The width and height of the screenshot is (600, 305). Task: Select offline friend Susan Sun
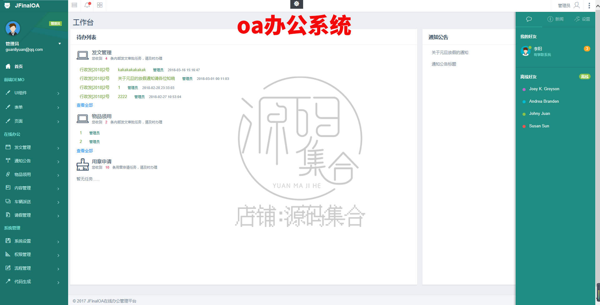point(539,126)
